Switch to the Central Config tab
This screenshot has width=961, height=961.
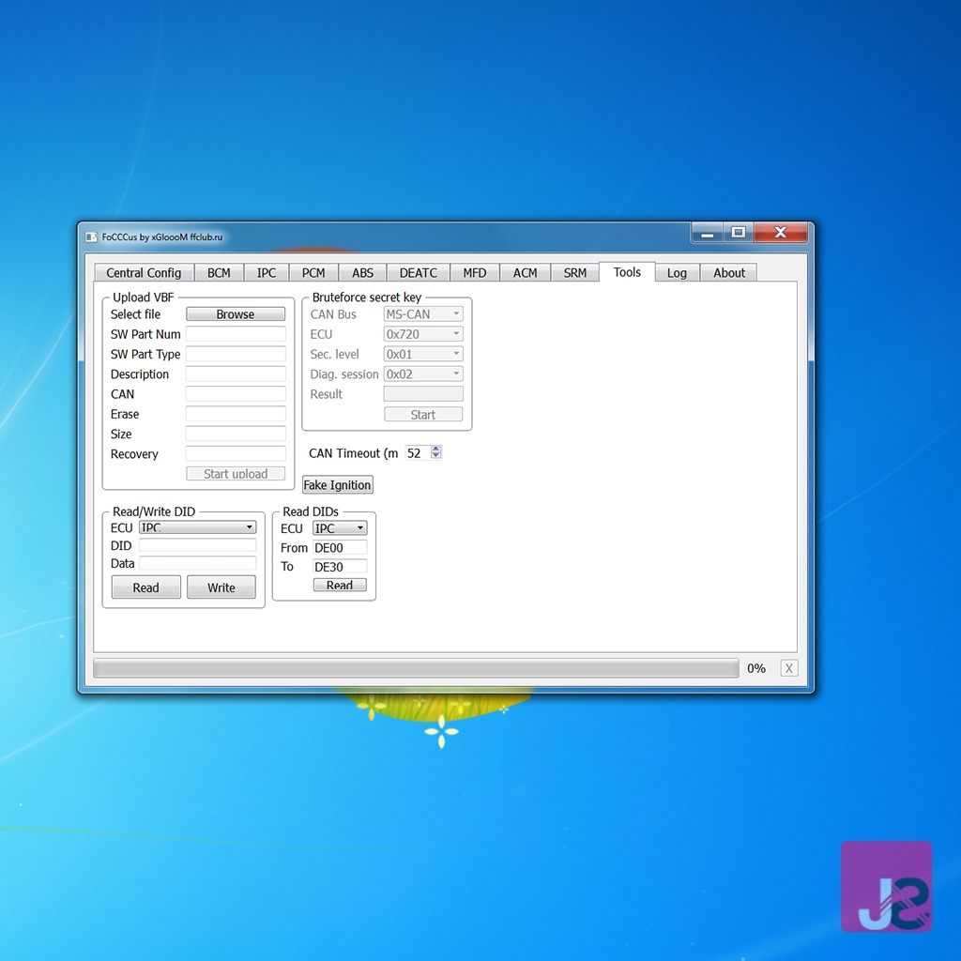144,273
